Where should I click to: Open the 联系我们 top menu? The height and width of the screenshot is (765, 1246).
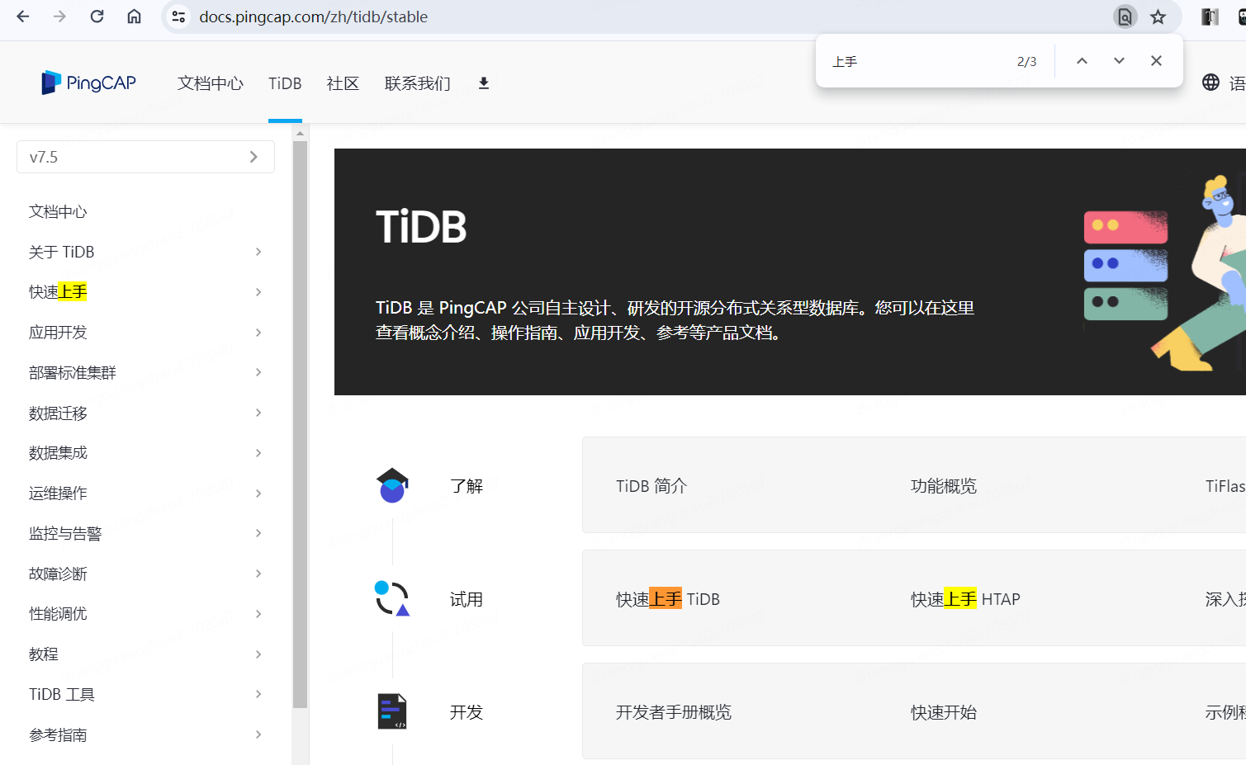click(x=418, y=83)
